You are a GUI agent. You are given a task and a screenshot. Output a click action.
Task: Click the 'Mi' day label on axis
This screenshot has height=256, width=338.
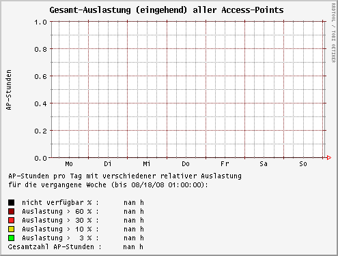pos(147,164)
